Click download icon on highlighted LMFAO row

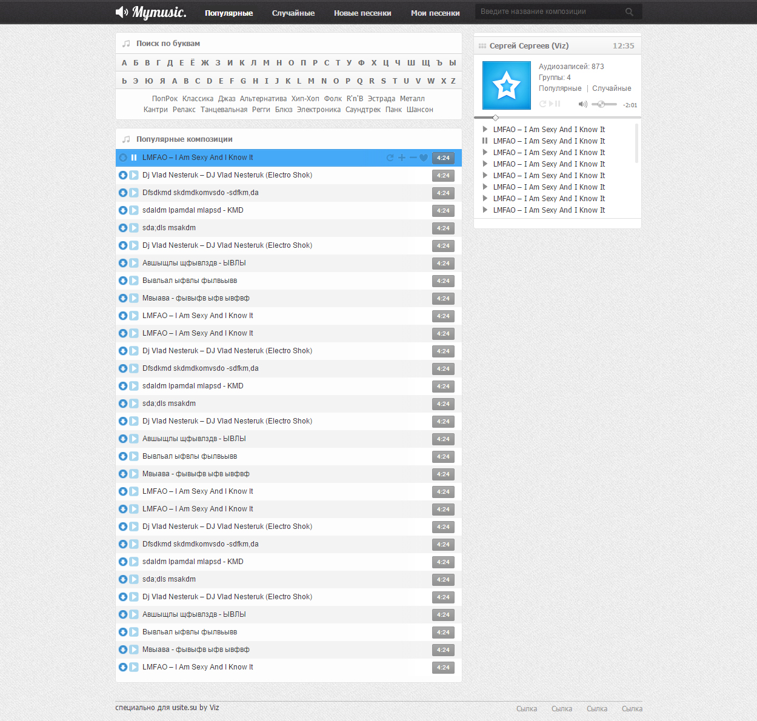coord(123,158)
